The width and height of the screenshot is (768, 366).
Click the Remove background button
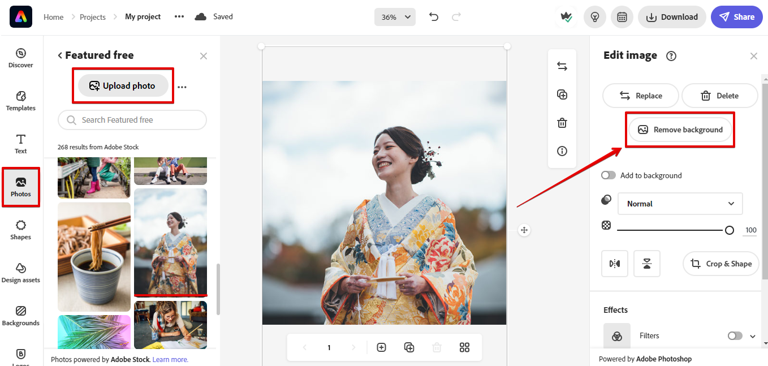(x=680, y=130)
